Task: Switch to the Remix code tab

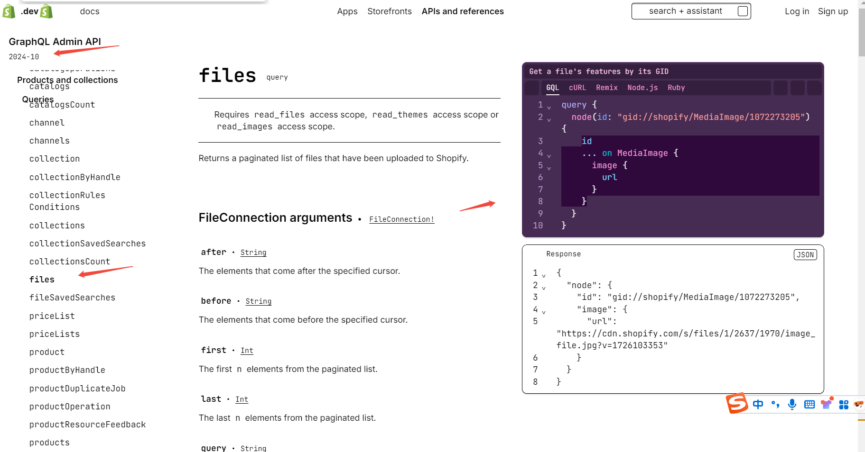Action: pos(607,88)
